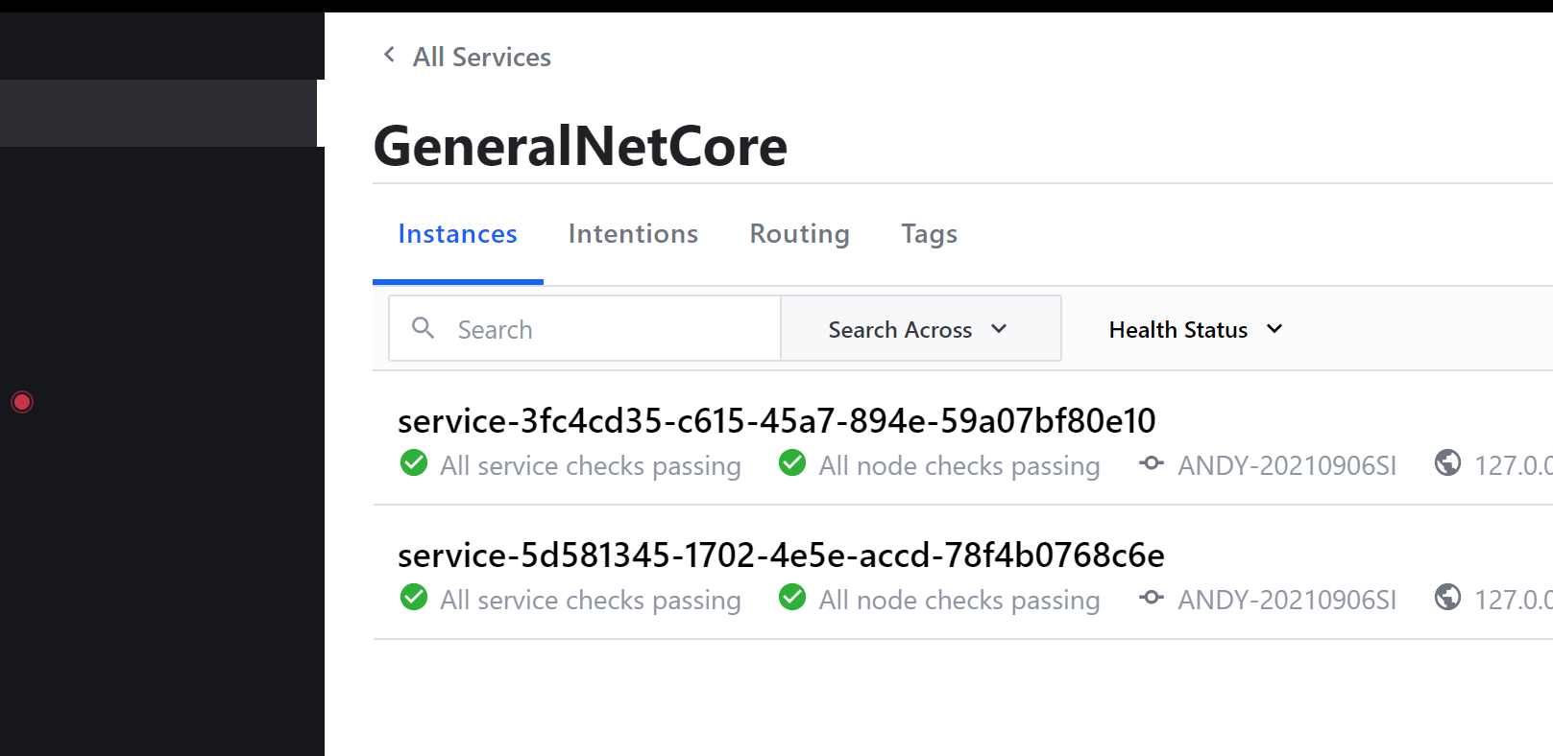Click green service-check icon for service-5d581345

point(414,598)
